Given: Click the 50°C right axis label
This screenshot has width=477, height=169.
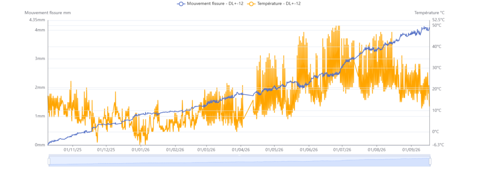Looking at the screenshot, I should point(437,25).
